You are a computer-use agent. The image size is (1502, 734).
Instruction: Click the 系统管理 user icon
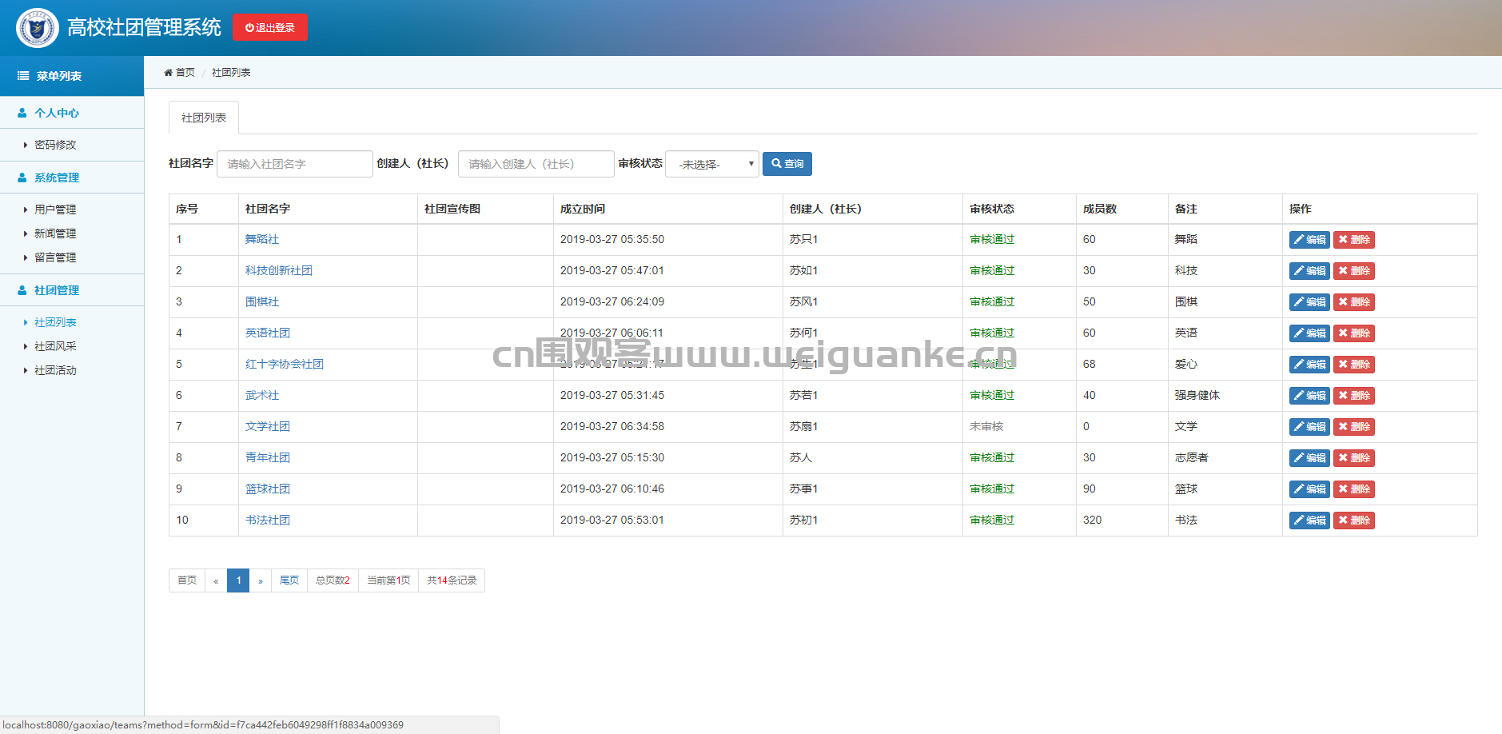click(x=22, y=178)
